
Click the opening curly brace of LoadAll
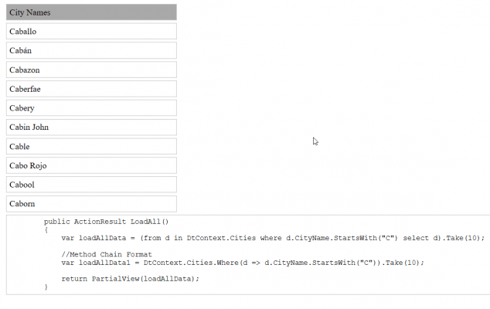[x=46, y=229]
